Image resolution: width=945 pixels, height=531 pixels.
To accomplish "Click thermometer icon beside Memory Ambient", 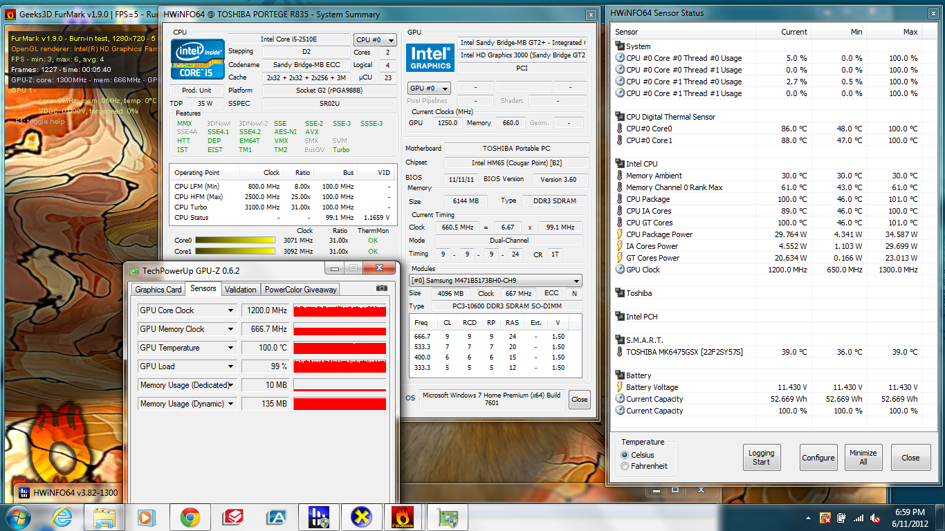I will [x=620, y=176].
